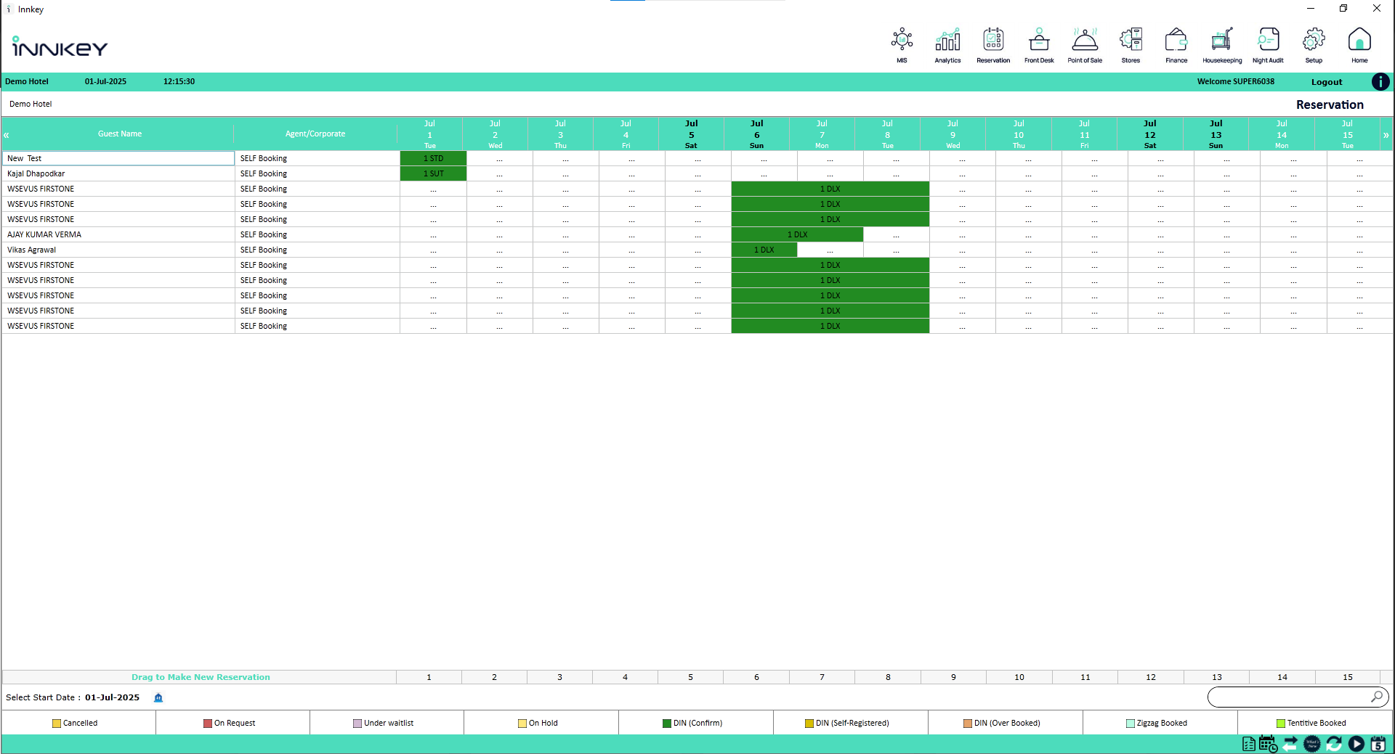Open Vikas Agrawal's 1 DLX booking
Image resolution: width=1395 pixels, height=754 pixels.
click(764, 250)
